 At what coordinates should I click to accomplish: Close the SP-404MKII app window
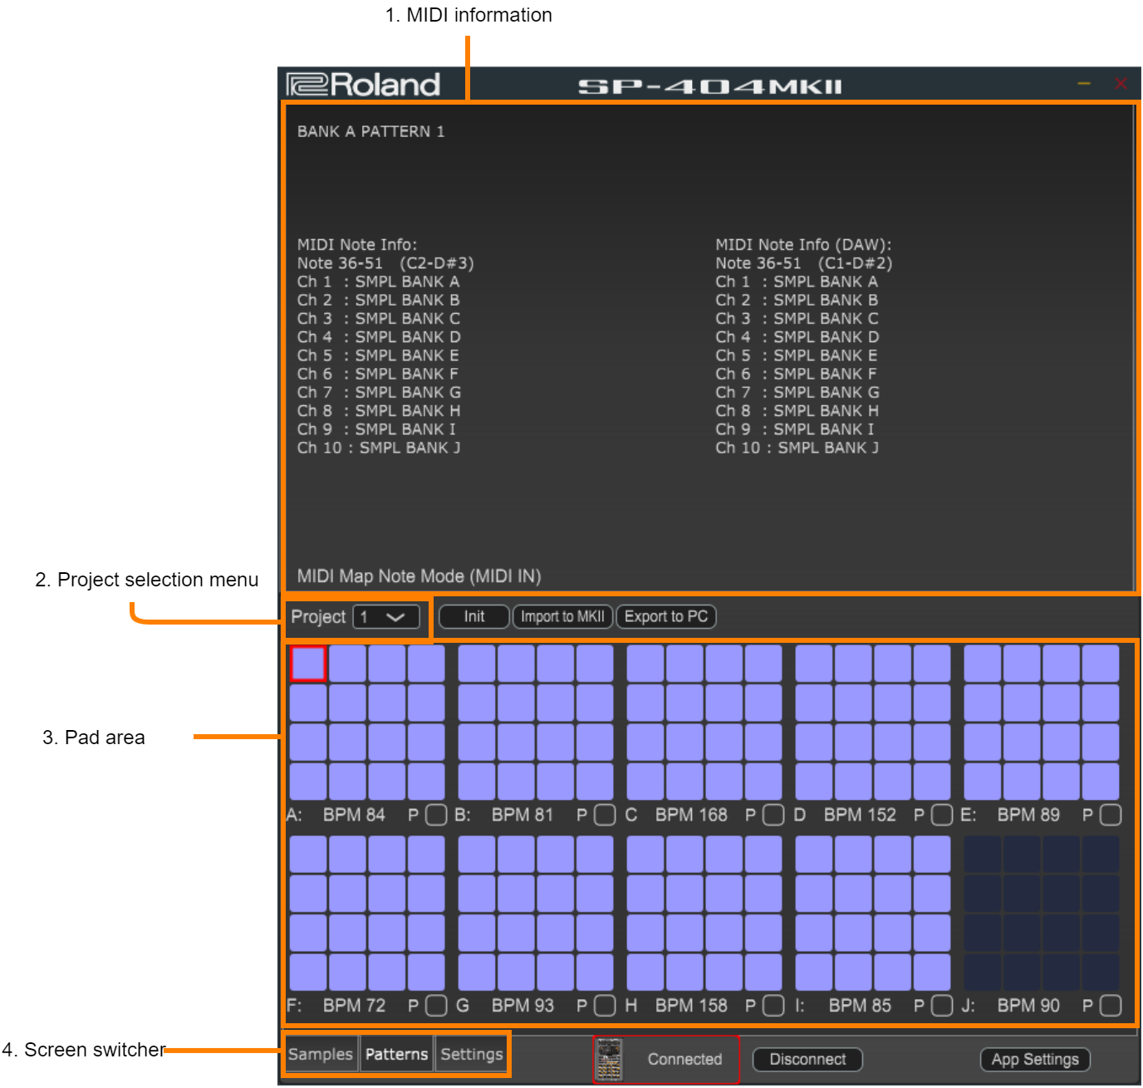tap(1121, 83)
